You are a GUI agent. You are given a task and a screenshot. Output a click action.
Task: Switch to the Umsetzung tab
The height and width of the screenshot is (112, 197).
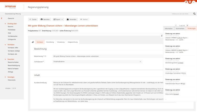pos(61,42)
